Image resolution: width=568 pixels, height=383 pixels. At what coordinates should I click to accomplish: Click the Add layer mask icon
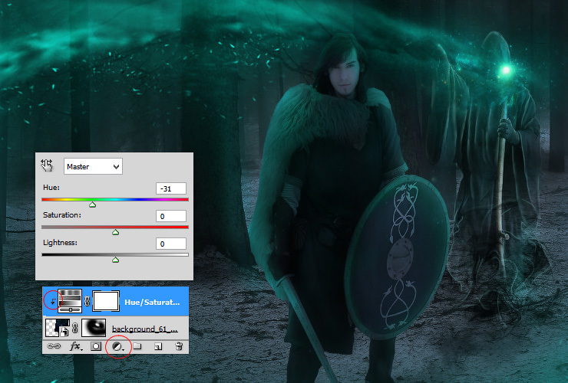(x=96, y=346)
